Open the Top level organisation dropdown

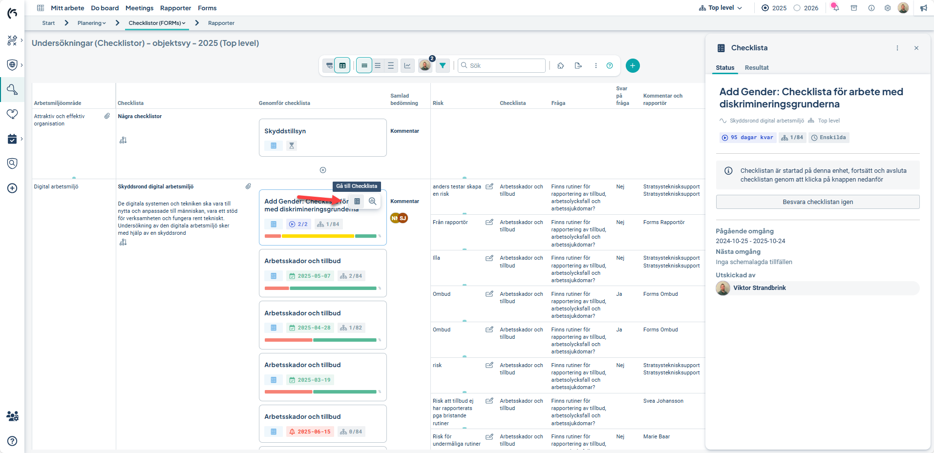(x=721, y=8)
